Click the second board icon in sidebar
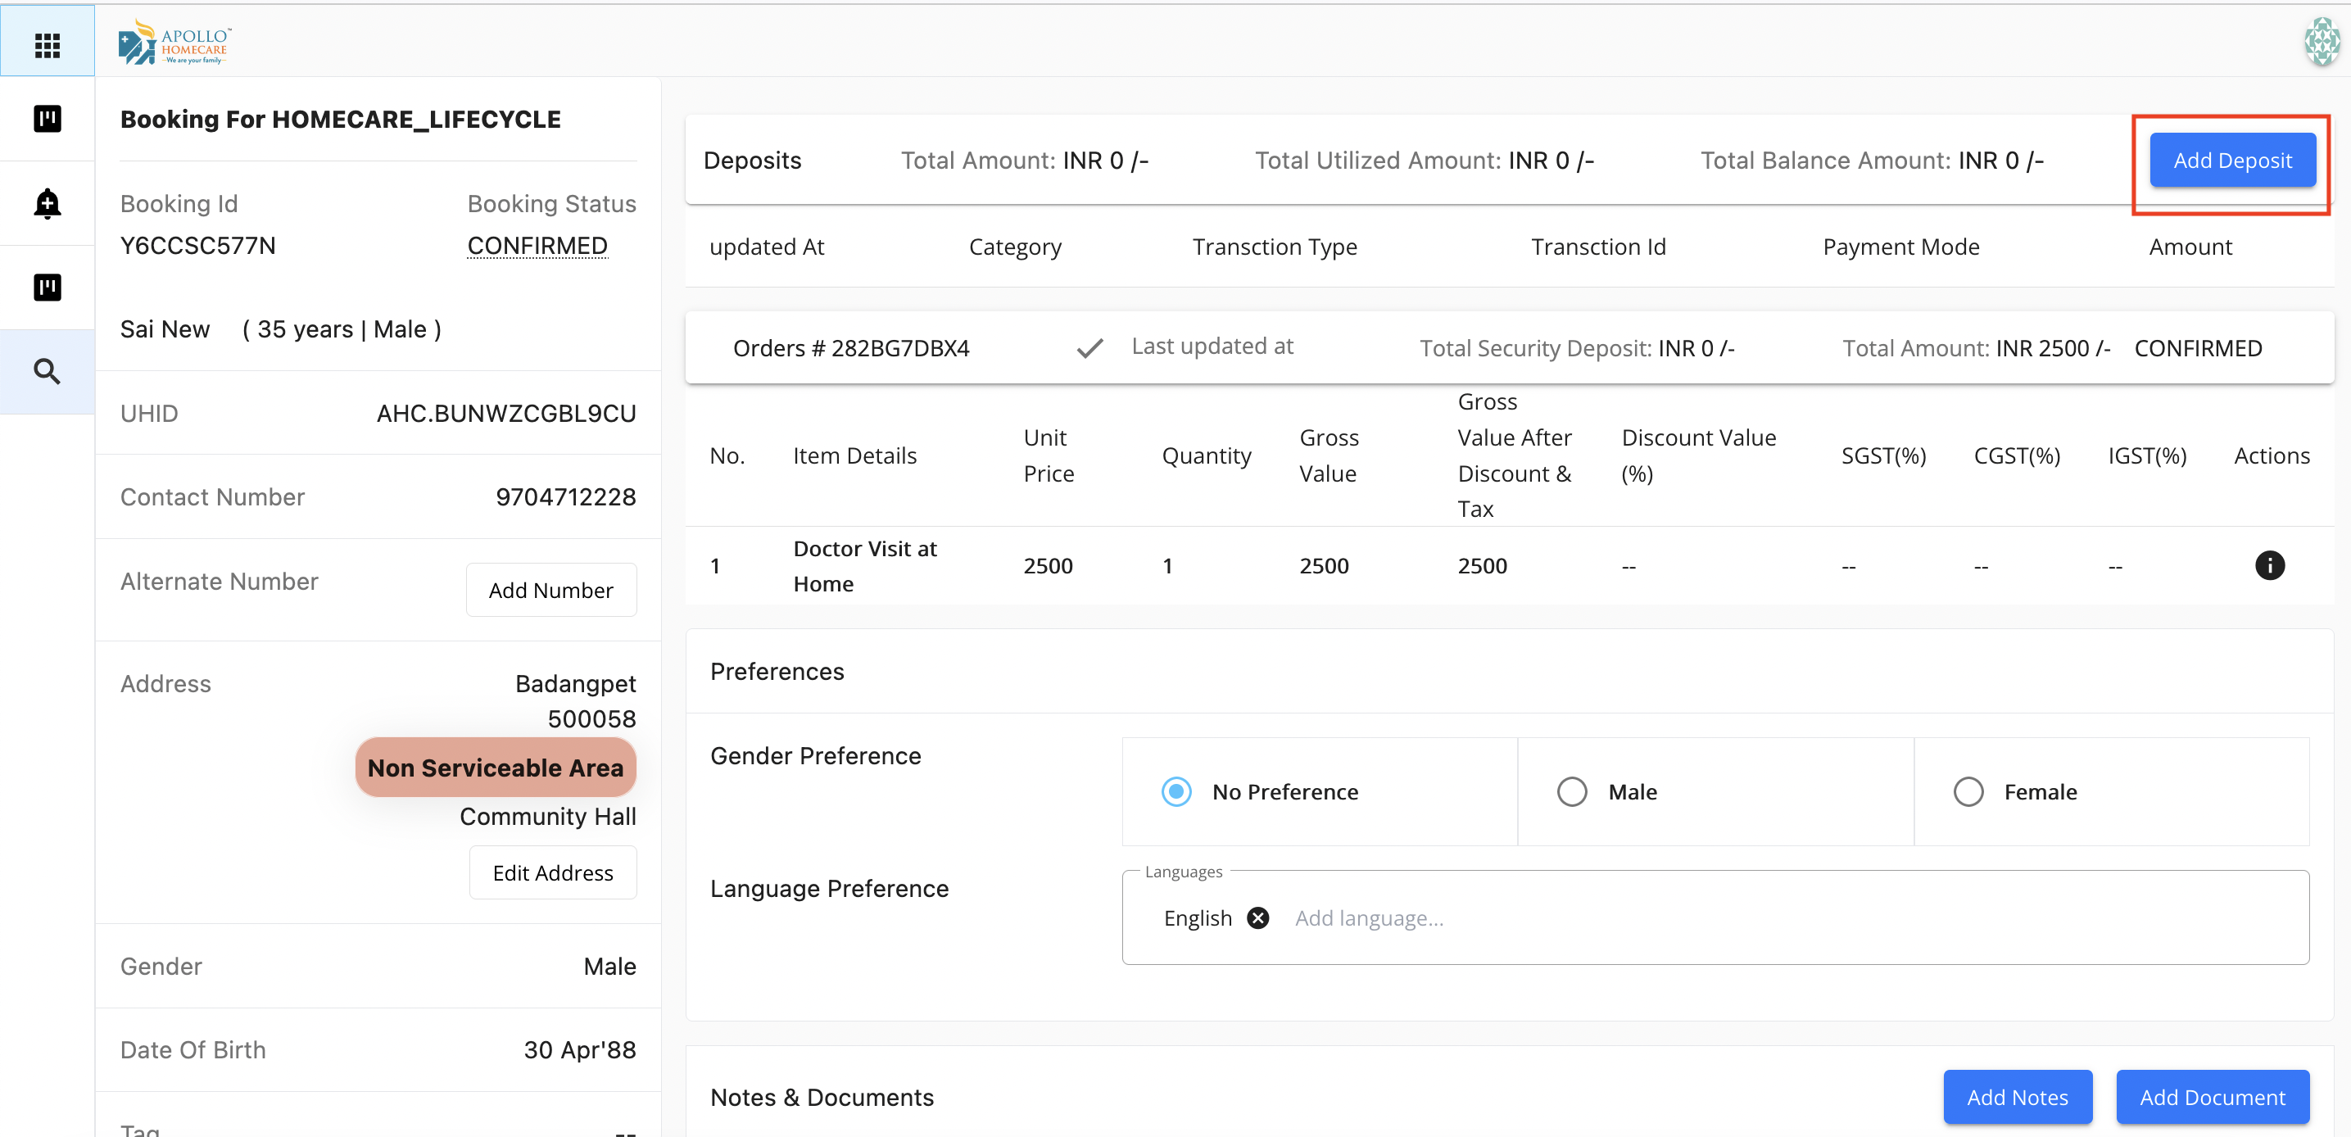Viewport: 2351px width, 1137px height. [47, 288]
